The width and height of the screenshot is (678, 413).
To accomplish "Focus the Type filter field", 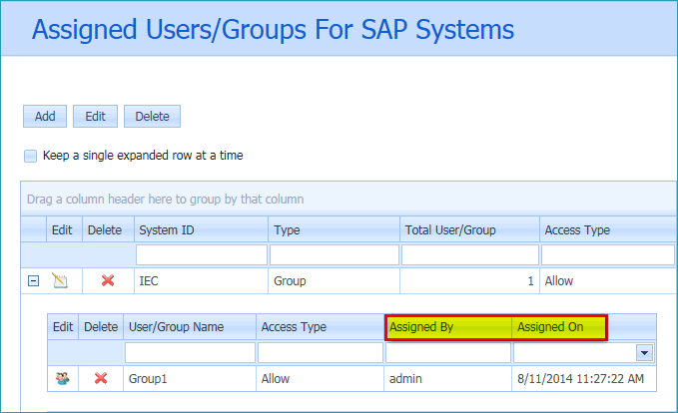I will (335, 255).
